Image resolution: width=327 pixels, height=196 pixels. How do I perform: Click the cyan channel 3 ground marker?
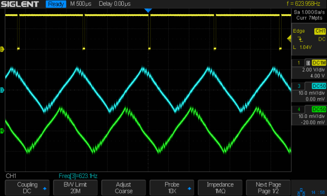[2, 90]
